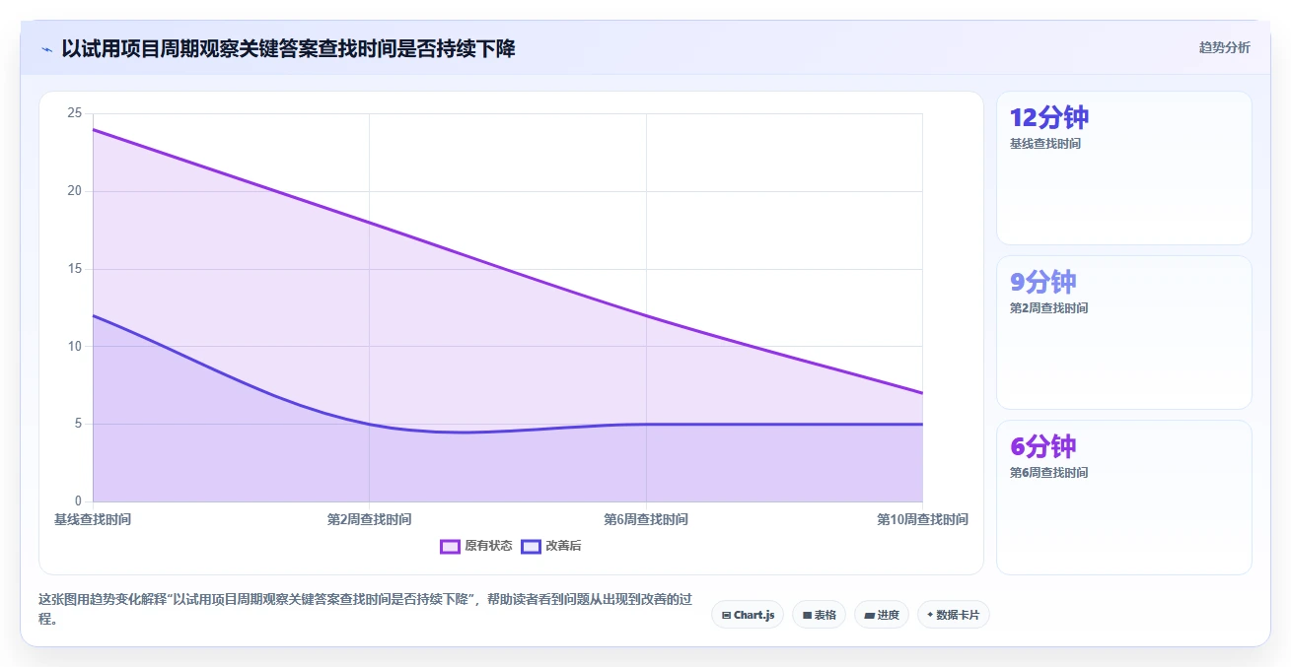The width and height of the screenshot is (1291, 667).
Task: Toggle the 改善后 legend entry
Action: click(551, 546)
